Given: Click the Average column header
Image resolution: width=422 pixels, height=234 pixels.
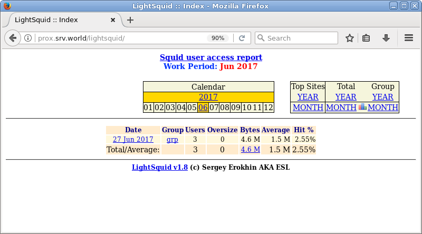Looking at the screenshot, I should tap(275, 130).
